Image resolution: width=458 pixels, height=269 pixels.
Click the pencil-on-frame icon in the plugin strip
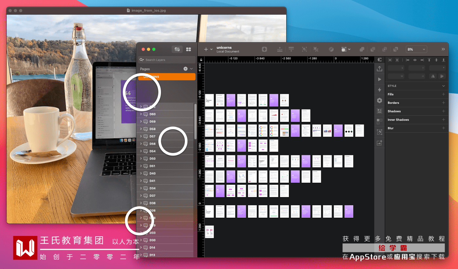pos(379,132)
